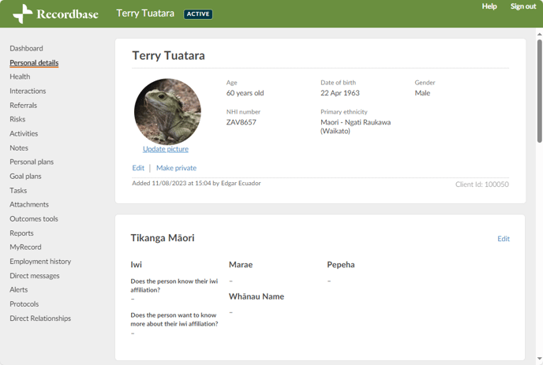The height and width of the screenshot is (365, 543).
Task: Click the page's vertical scrollbar
Action: click(539, 95)
